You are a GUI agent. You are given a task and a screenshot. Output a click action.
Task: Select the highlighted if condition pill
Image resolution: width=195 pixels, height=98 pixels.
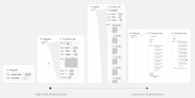[68, 43]
